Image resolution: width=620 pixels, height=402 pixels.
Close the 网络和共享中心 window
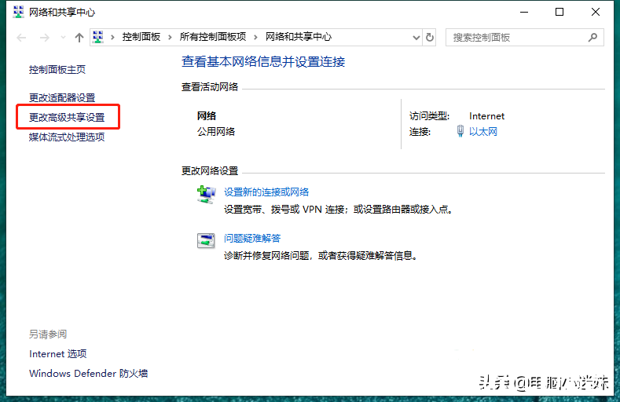coord(596,13)
